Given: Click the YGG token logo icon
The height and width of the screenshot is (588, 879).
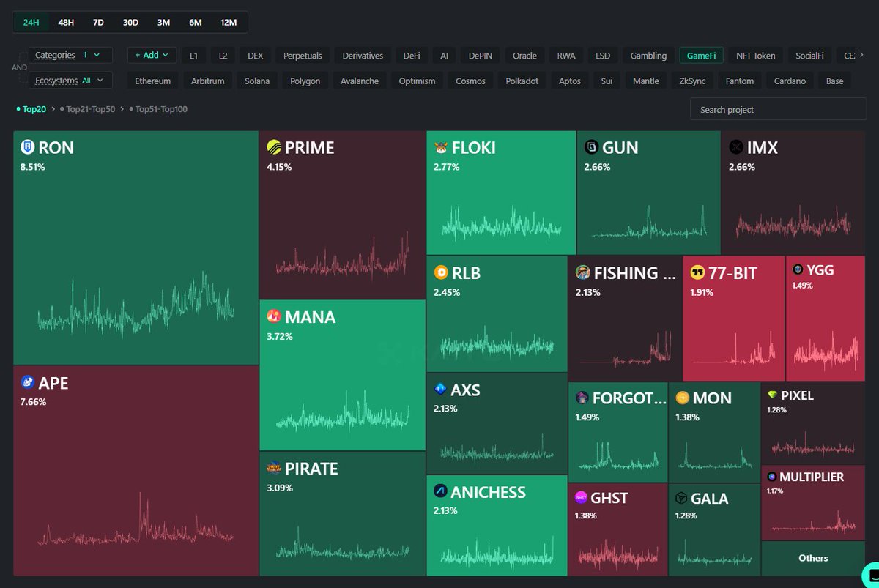Looking at the screenshot, I should (798, 269).
